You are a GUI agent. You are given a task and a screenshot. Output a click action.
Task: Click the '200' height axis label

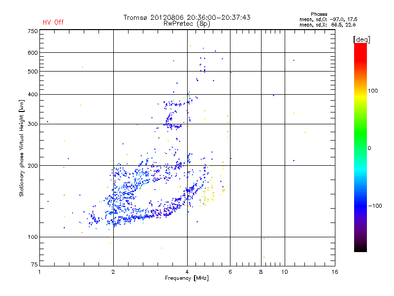[x=33, y=166]
